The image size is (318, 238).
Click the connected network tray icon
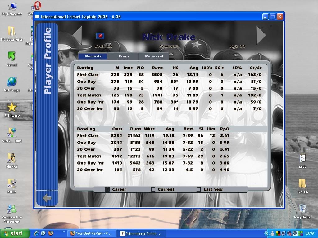tap(283, 234)
